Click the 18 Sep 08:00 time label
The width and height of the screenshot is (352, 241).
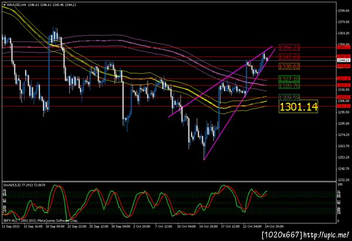point(55,226)
